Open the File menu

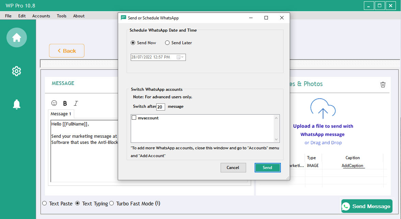(8, 16)
